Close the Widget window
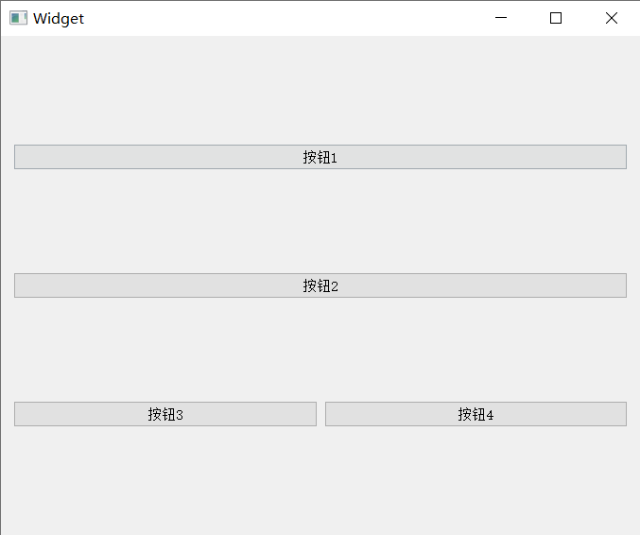The height and width of the screenshot is (535, 640). (612, 18)
